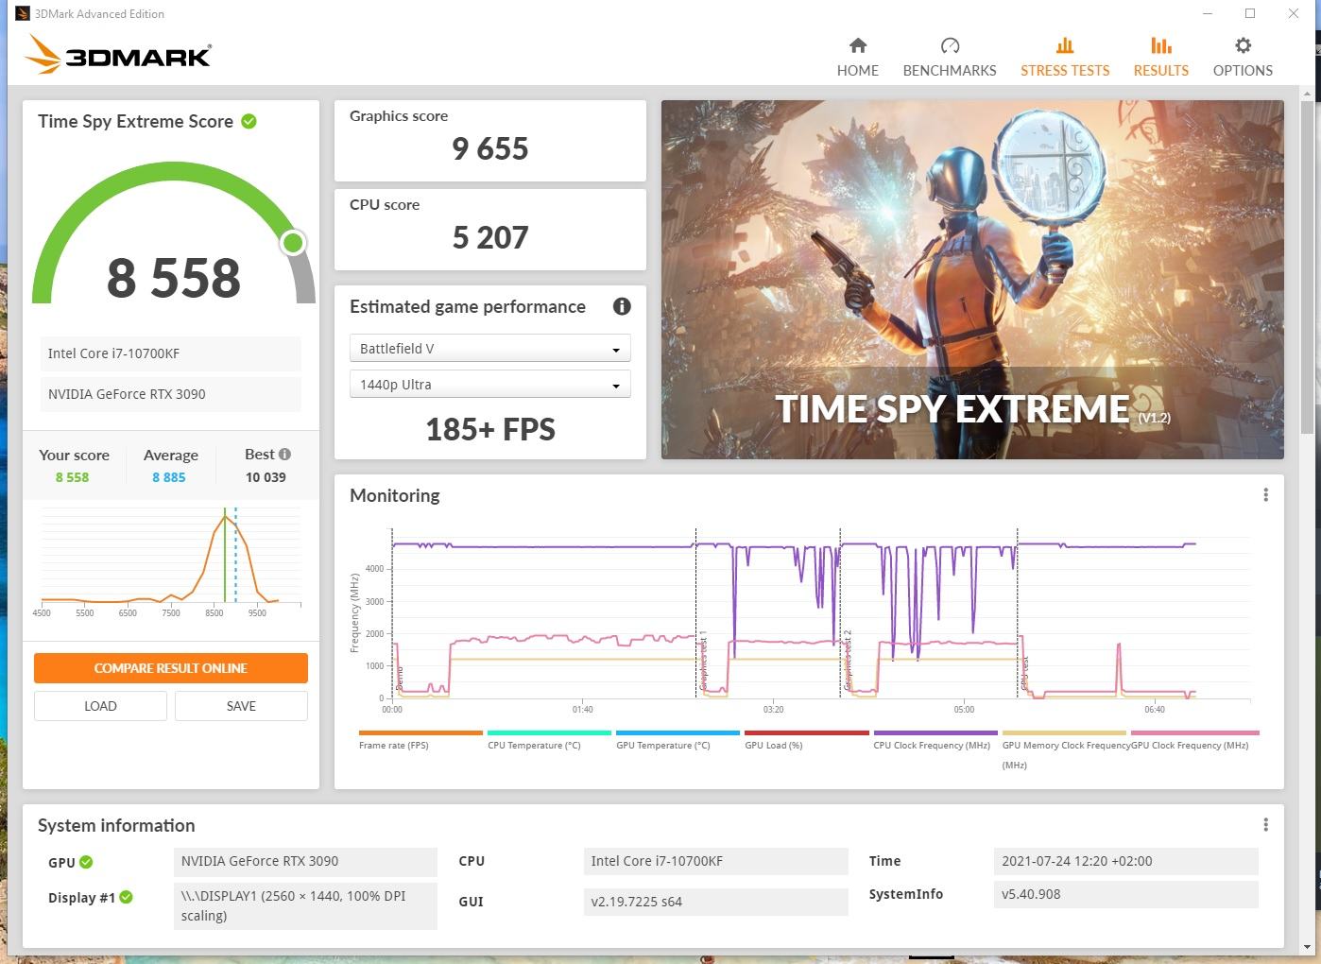This screenshot has width=1321, height=964.
Task: Toggle CPU Temperature legend swatch
Action: pos(549,732)
